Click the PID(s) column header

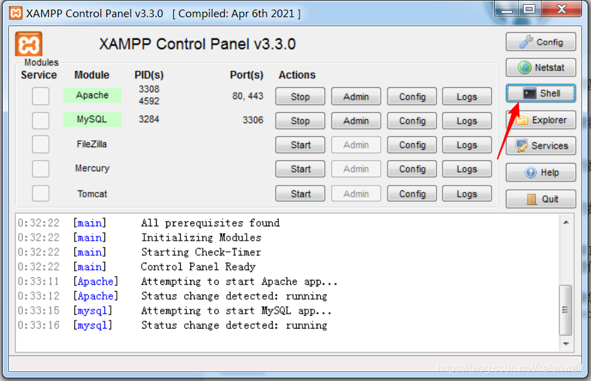pyautogui.click(x=149, y=75)
